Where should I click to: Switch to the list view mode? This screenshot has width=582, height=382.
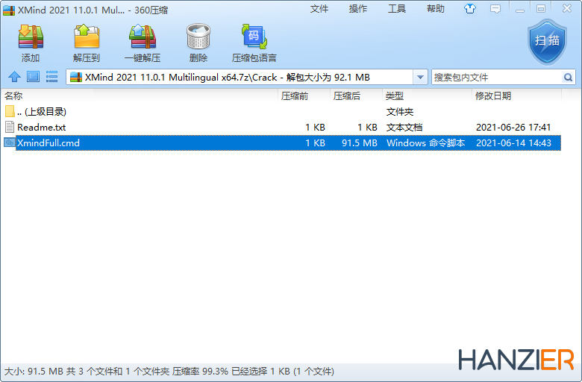click(x=51, y=77)
